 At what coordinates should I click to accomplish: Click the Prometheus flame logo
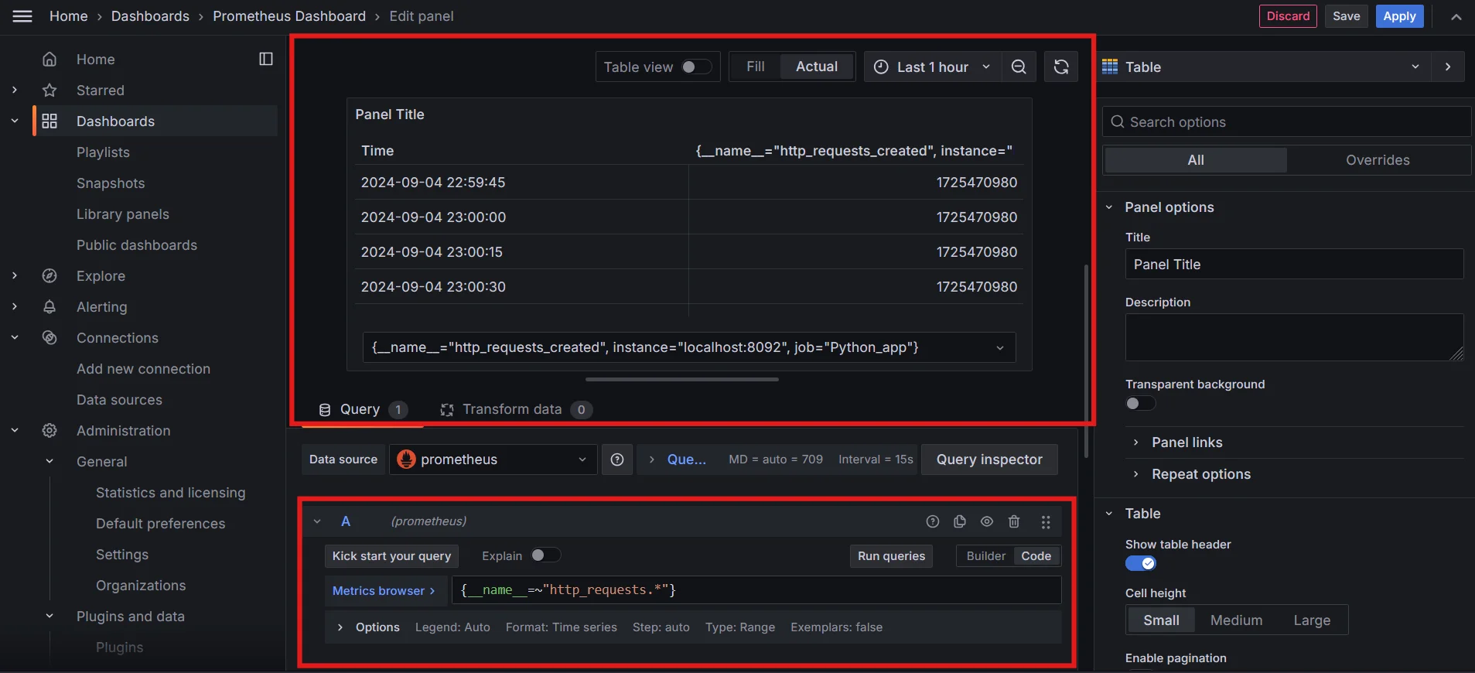coord(406,459)
